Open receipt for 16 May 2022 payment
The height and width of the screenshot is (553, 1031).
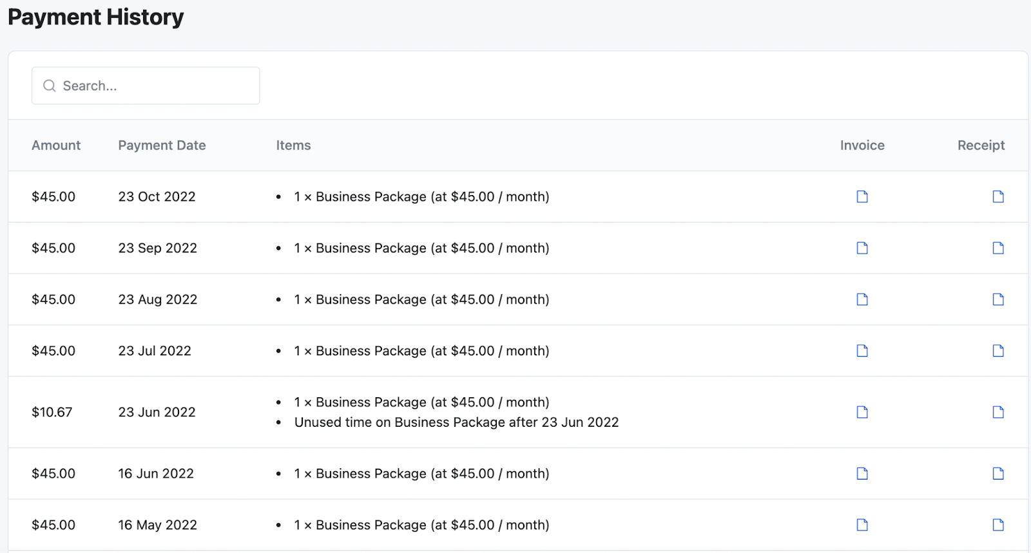click(x=998, y=525)
